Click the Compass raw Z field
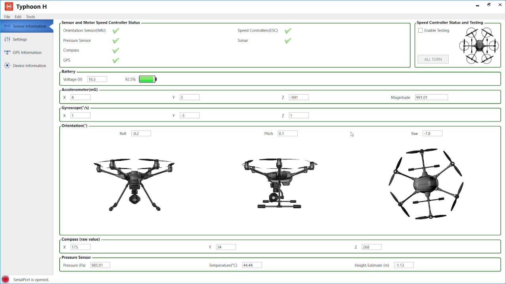 [372, 247]
